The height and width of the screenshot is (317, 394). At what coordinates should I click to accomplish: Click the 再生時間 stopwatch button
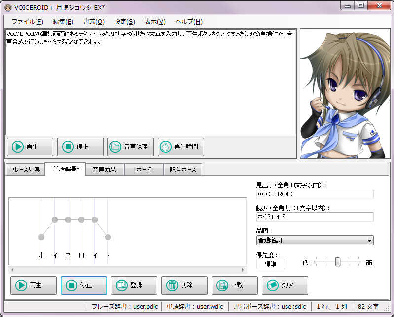[x=180, y=147]
